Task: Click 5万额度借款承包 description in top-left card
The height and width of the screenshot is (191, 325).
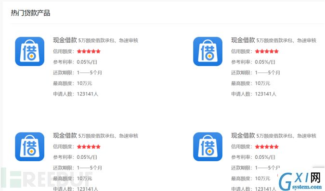Action: click(108, 40)
